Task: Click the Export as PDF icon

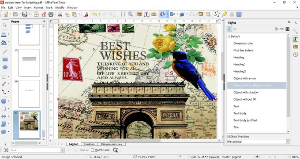Action: tap(44, 14)
